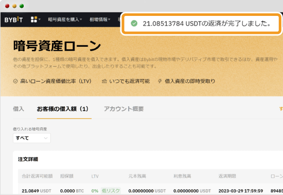Viewport: 283px width, 195px height.
Task: Click the 低リスク risk badge
Action: point(111,191)
